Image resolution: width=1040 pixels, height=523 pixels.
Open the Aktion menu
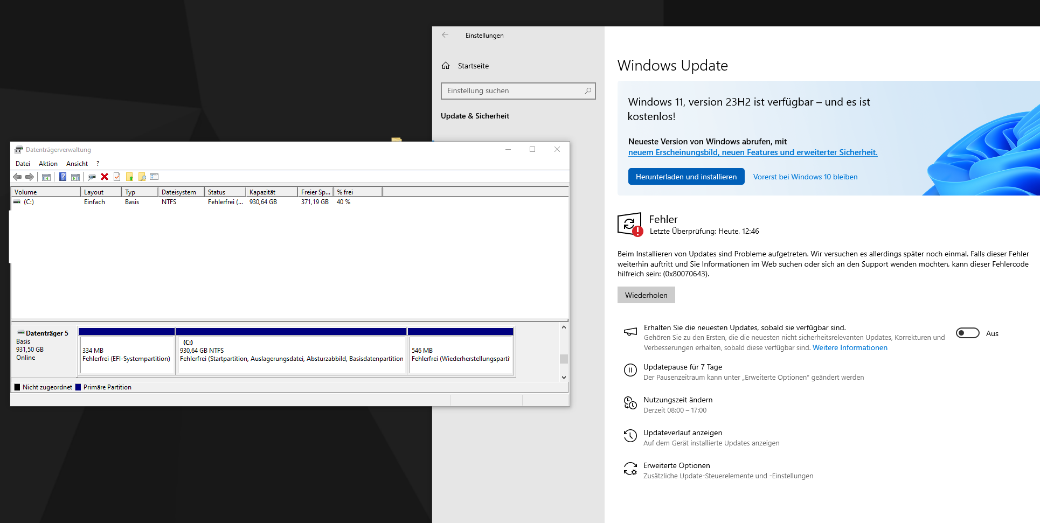48,164
